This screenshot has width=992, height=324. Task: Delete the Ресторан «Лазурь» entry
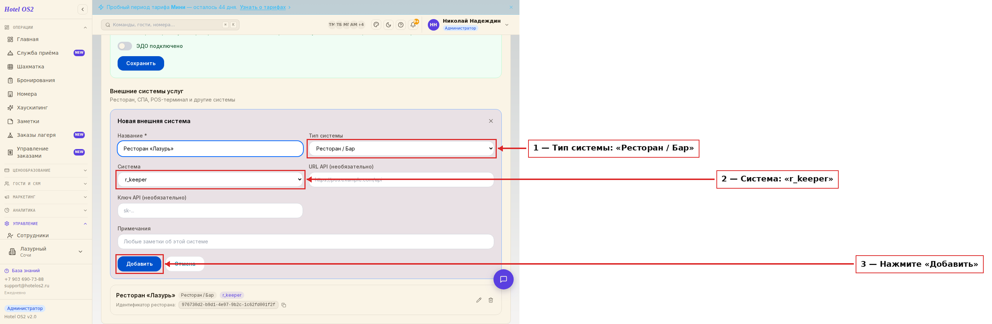point(491,300)
